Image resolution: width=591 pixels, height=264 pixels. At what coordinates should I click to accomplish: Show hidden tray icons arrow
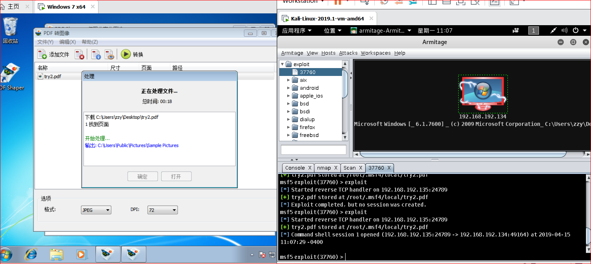tap(252, 255)
